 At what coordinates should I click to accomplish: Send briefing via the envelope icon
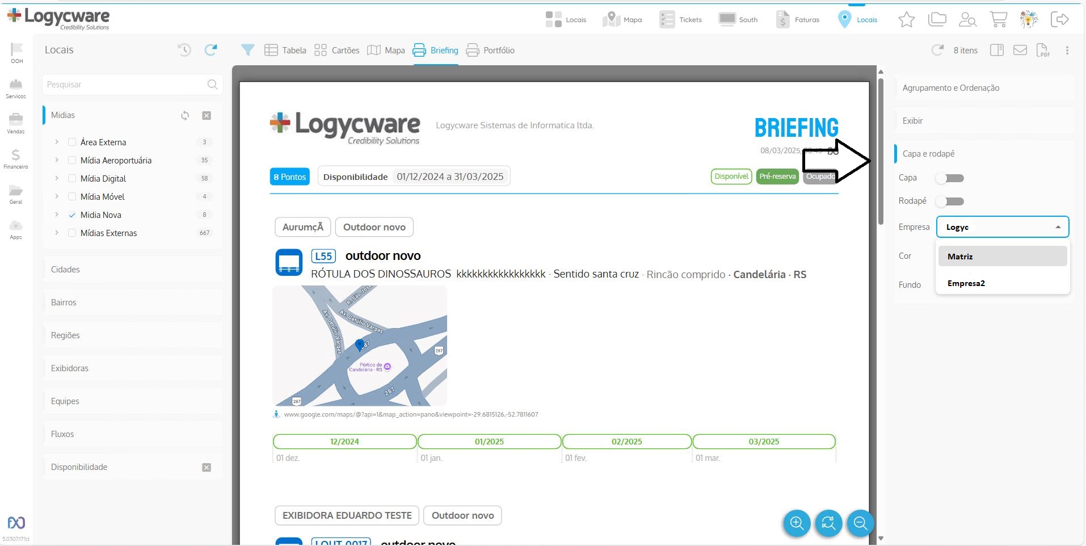click(1020, 50)
